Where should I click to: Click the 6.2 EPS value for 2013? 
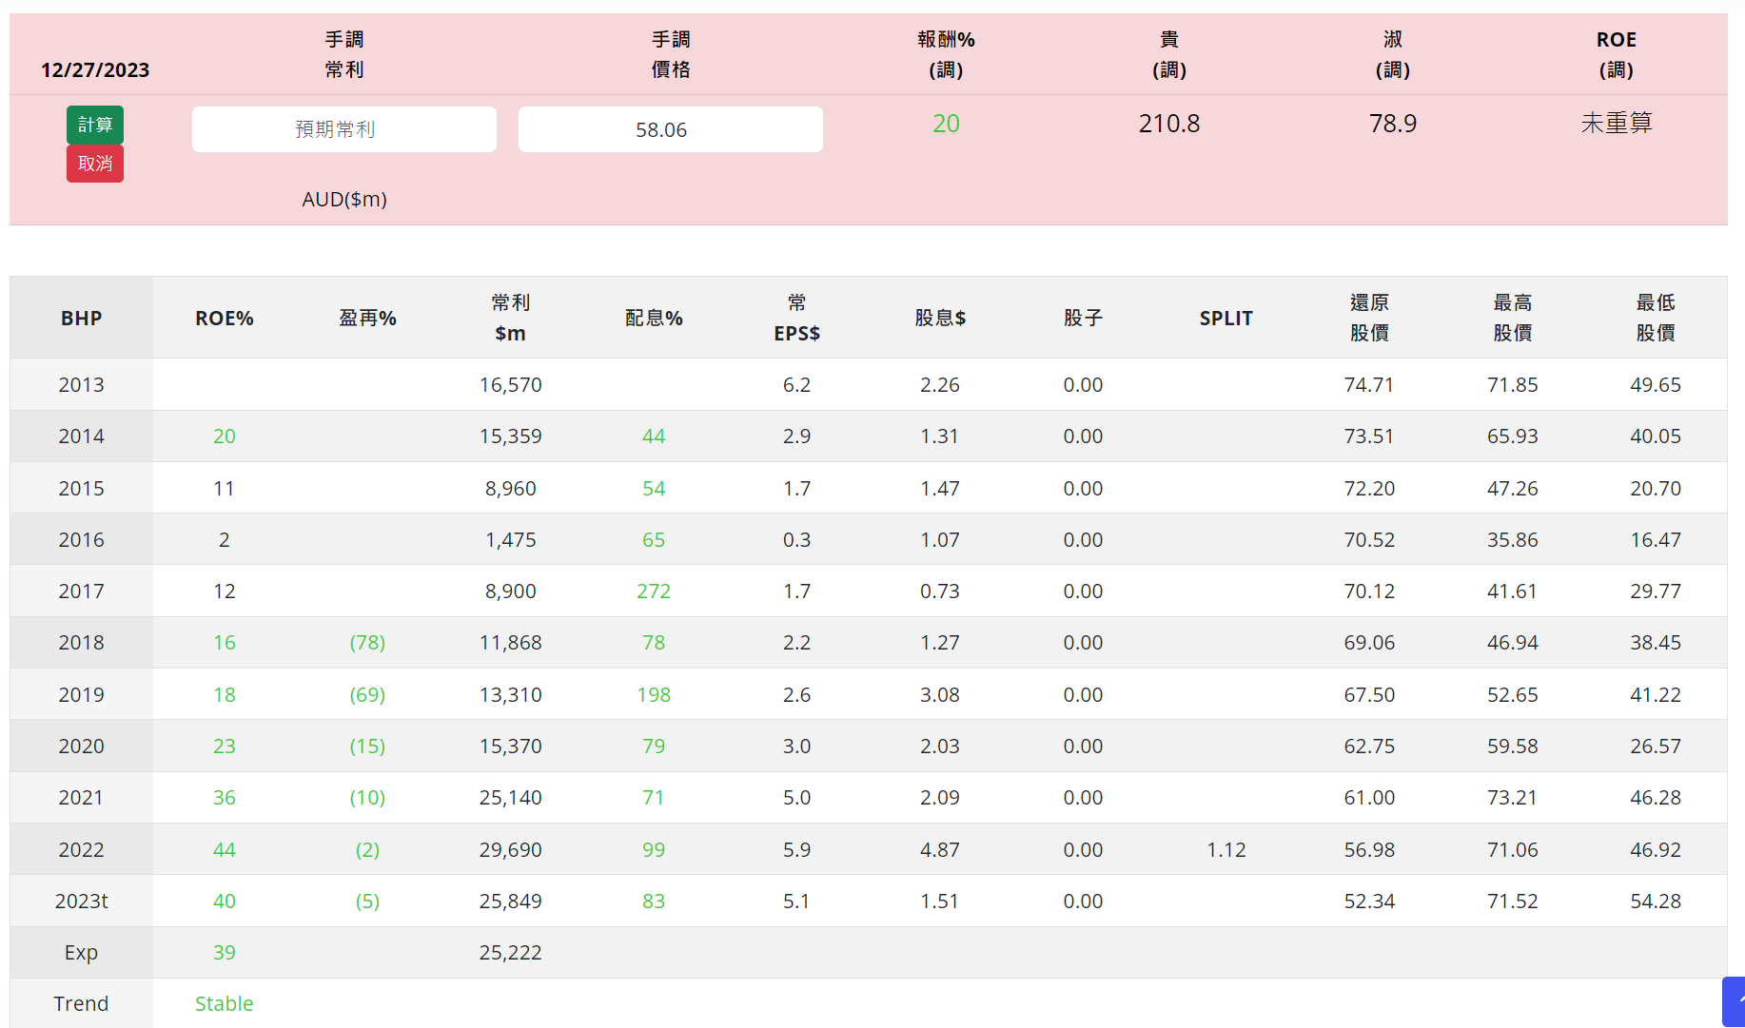(x=797, y=385)
